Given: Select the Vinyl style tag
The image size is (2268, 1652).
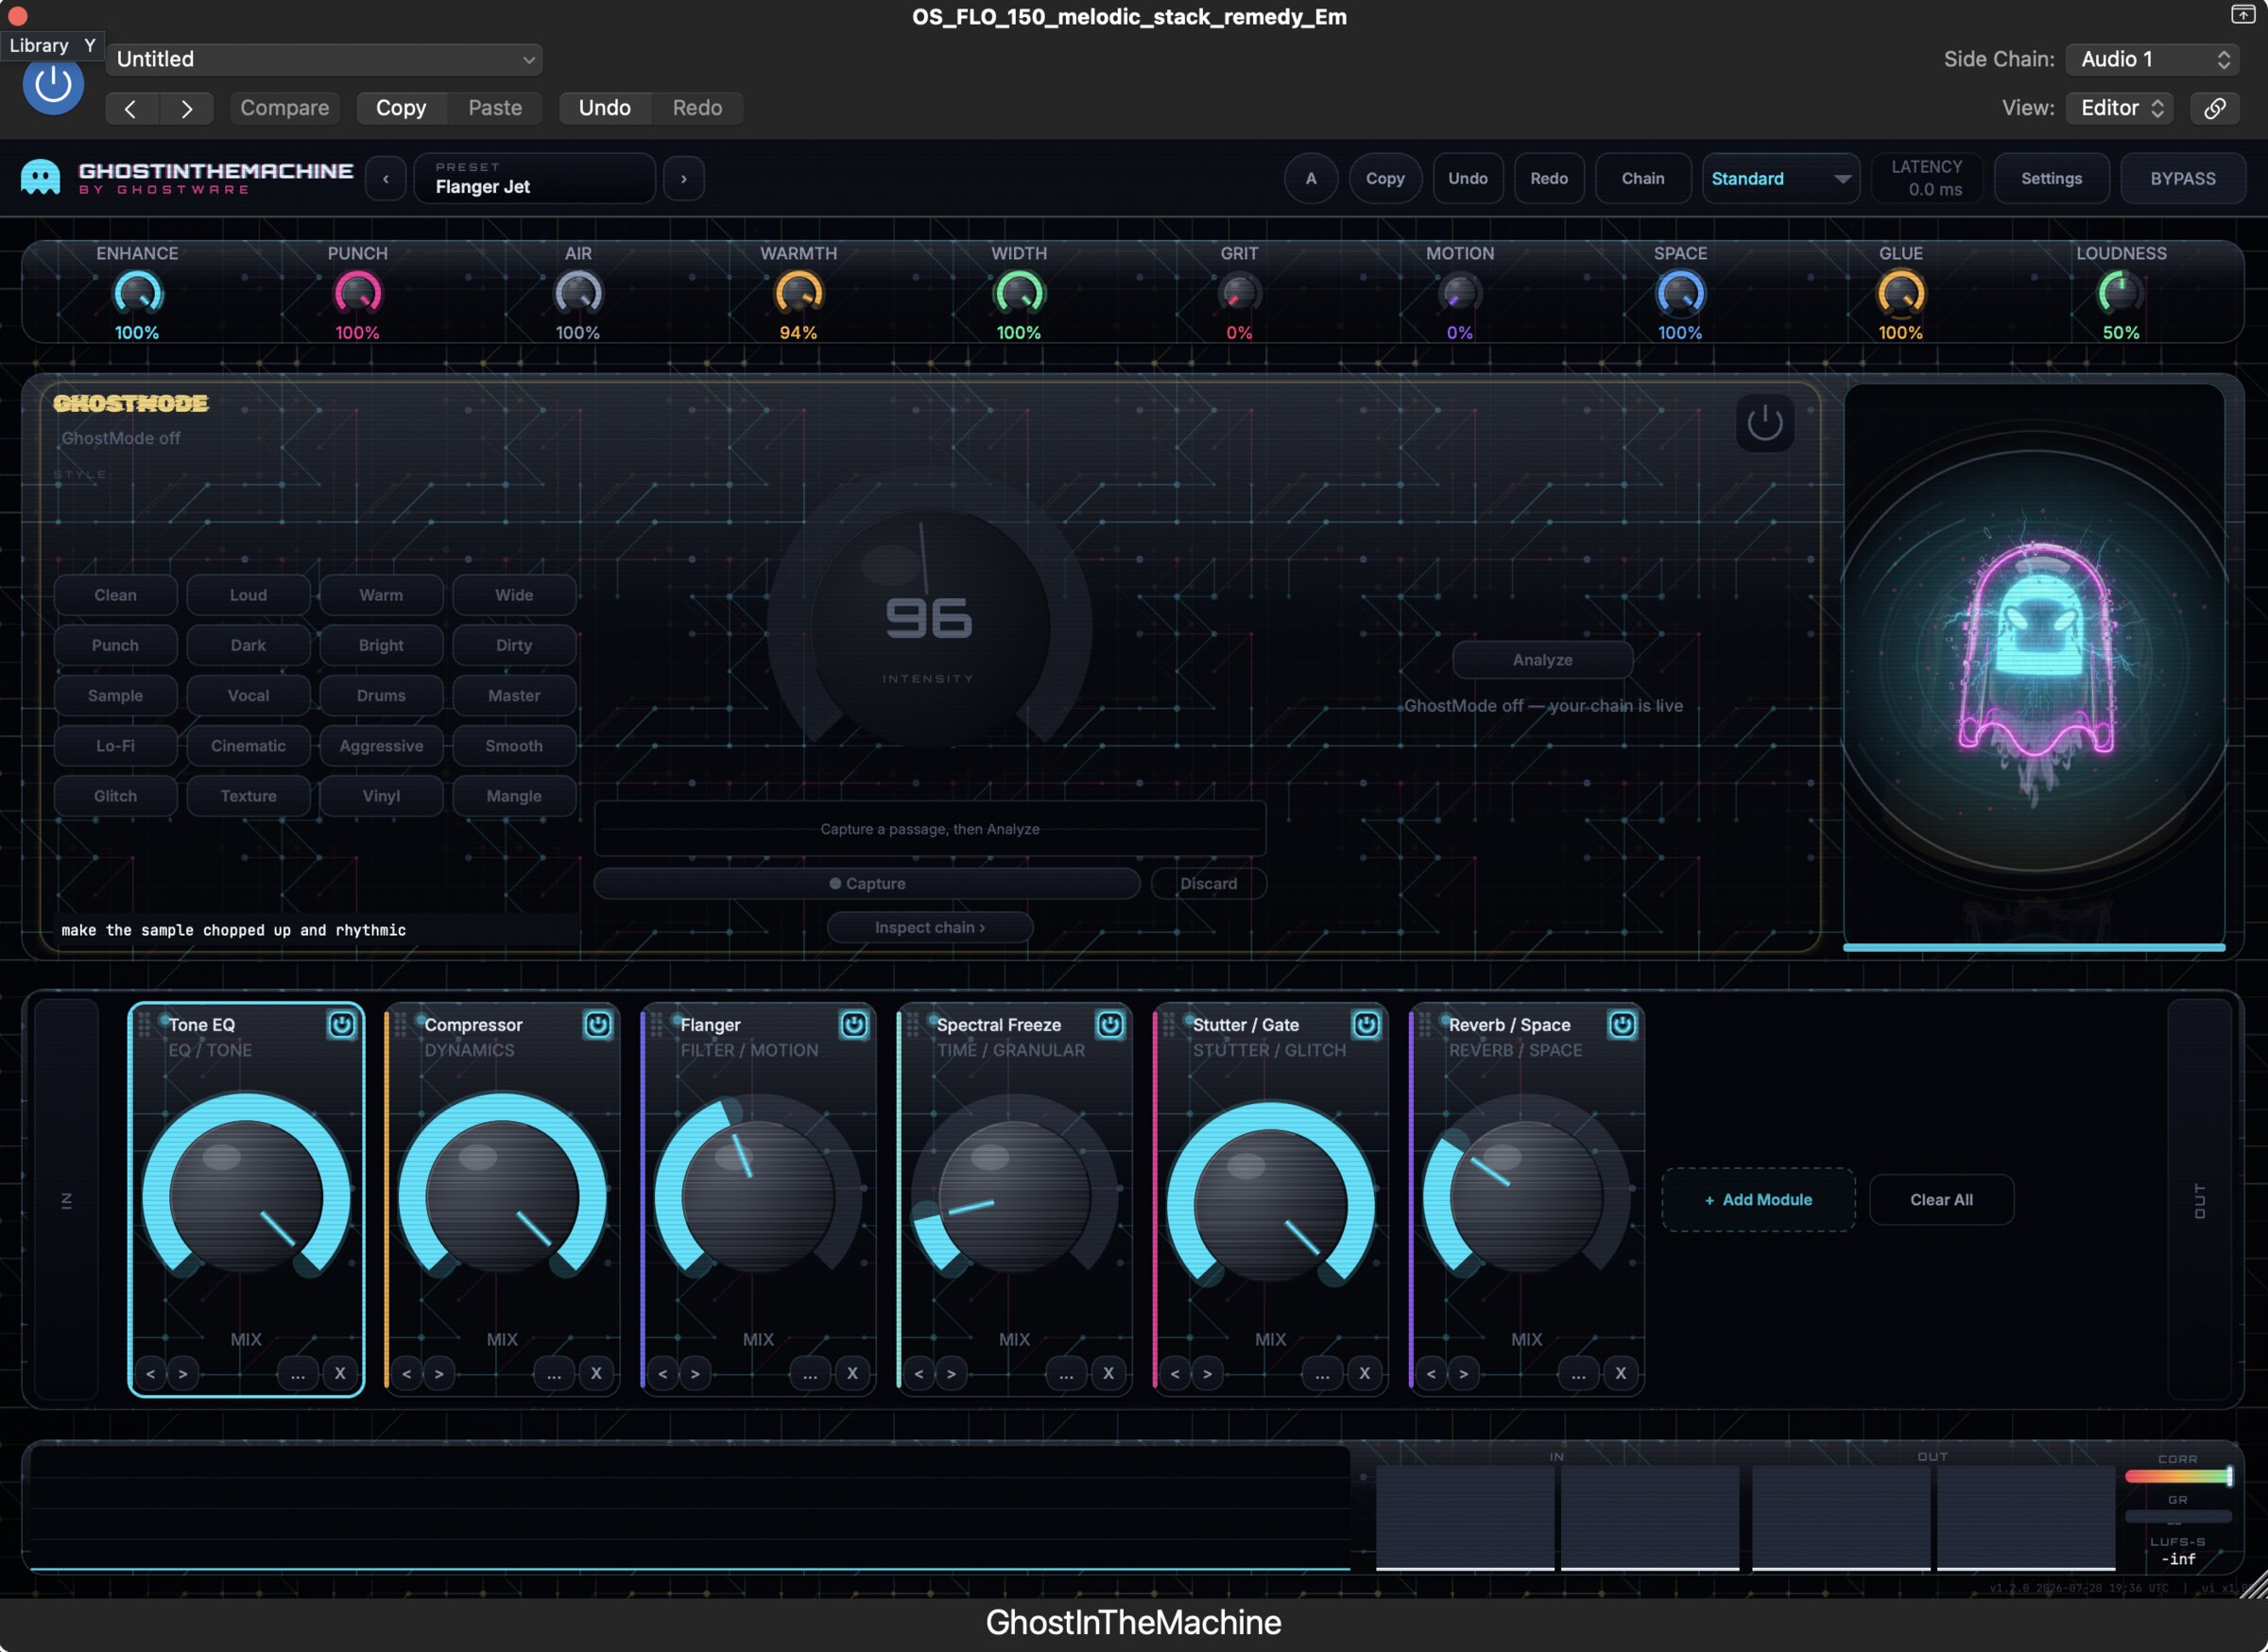Looking at the screenshot, I should click(x=381, y=796).
